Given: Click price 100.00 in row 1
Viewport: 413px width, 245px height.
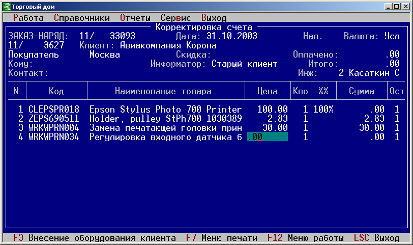Looking at the screenshot, I should (272, 109).
